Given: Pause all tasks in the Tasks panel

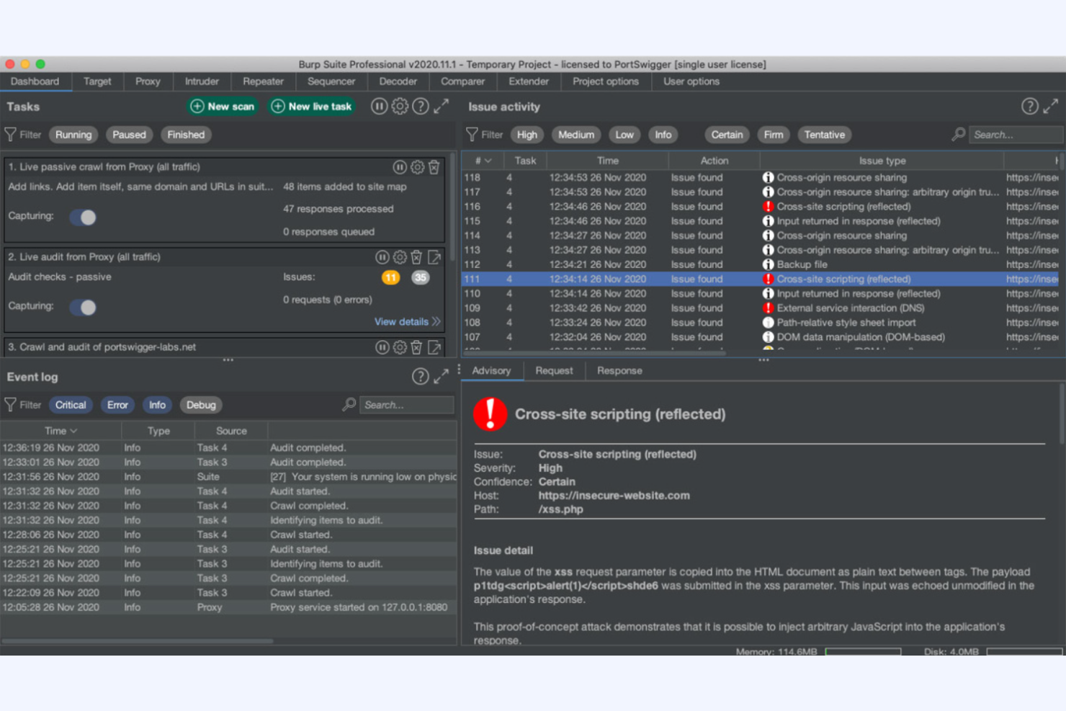Looking at the screenshot, I should click(380, 106).
